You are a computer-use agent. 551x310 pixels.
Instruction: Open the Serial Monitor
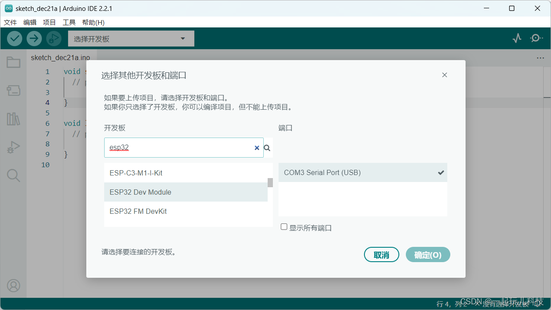(536, 38)
